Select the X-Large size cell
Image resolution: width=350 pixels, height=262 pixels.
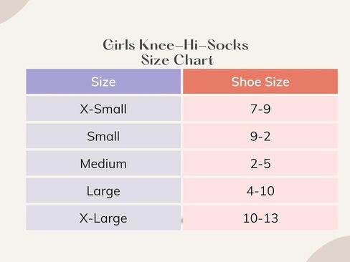pos(103,218)
